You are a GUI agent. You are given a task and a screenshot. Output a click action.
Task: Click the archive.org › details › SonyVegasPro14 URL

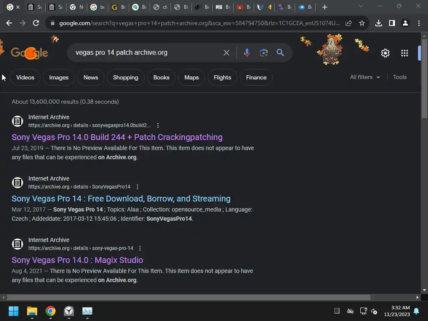[x=79, y=187]
